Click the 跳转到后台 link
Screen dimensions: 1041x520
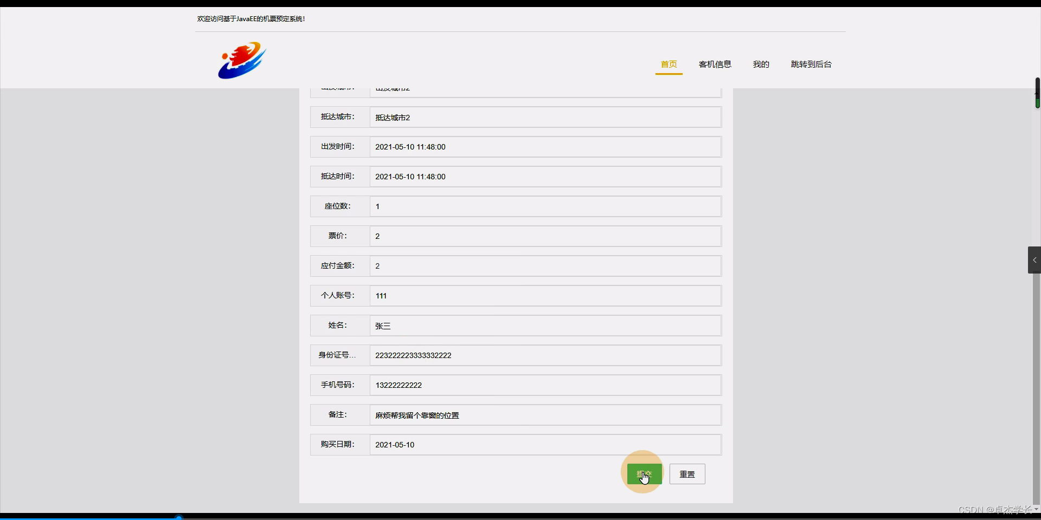[811, 64]
